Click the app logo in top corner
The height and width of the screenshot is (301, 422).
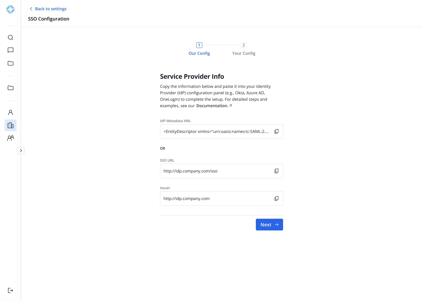coord(11,9)
